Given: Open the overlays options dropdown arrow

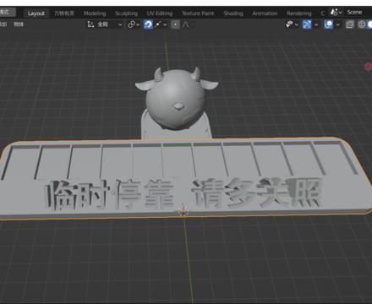Looking at the screenshot, I should click(337, 24).
